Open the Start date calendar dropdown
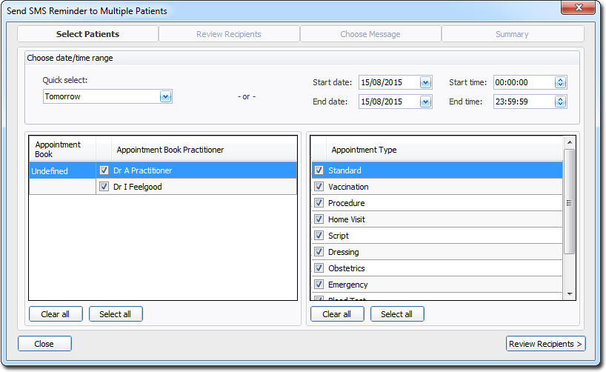This screenshot has width=606, height=372. click(x=425, y=82)
